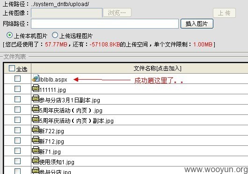Click JPG icon for 5周年庆活动(内页).jpg
The height and width of the screenshot is (174, 248).
pos(36,109)
